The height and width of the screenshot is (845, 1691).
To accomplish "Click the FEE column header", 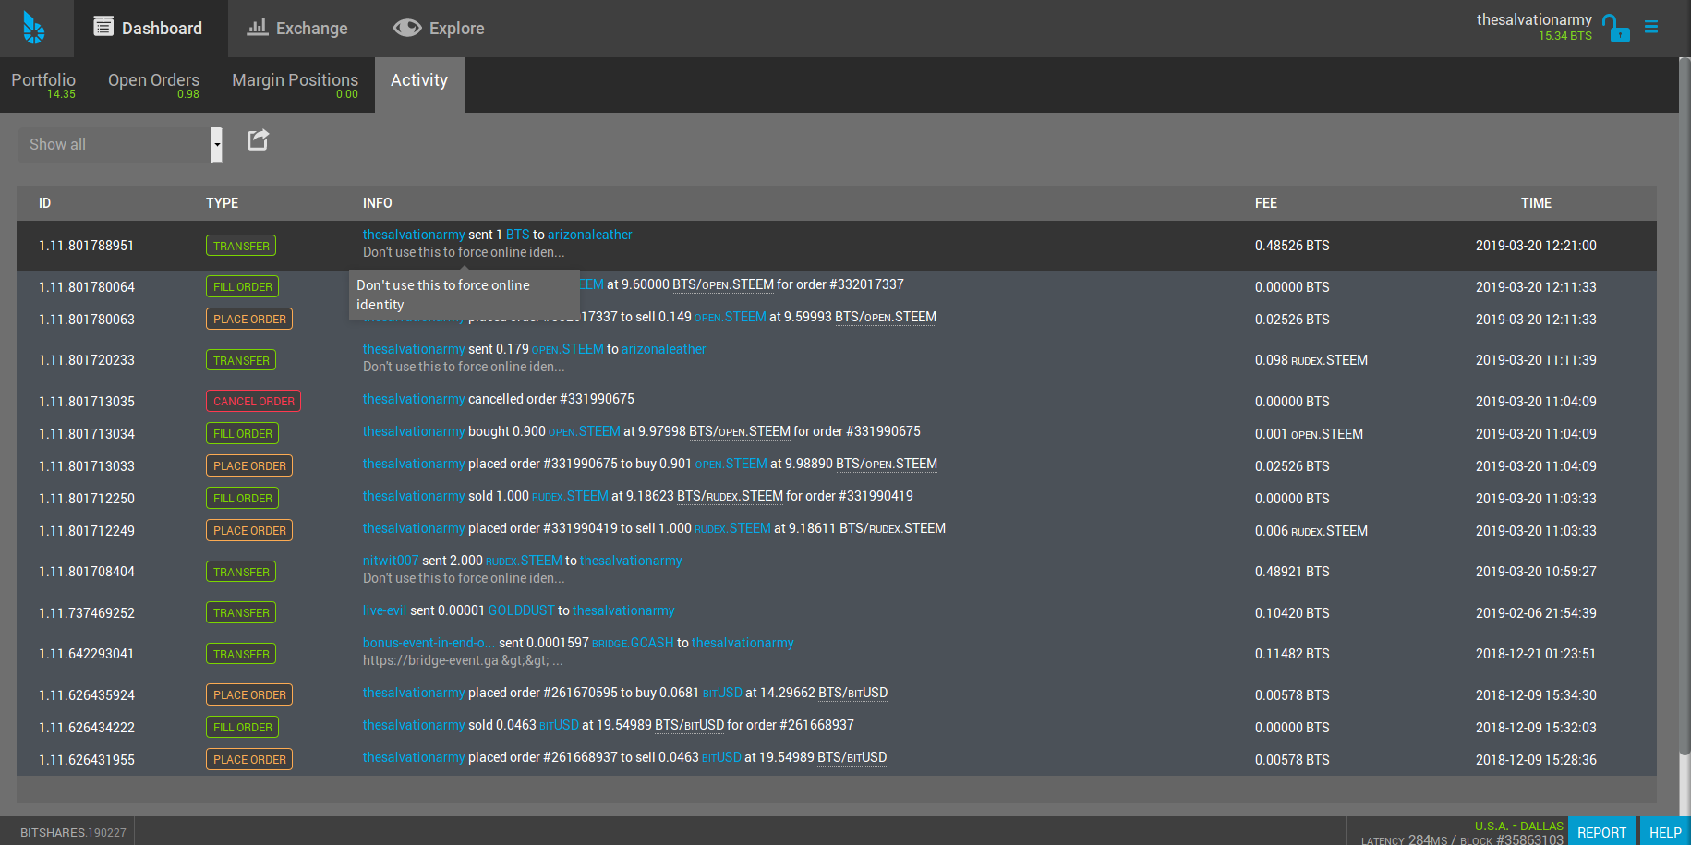I will click(1266, 203).
